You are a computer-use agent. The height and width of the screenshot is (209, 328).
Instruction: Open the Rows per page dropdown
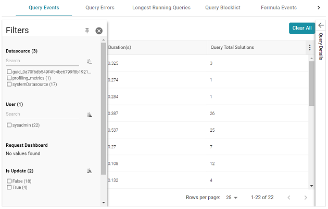click(232, 198)
